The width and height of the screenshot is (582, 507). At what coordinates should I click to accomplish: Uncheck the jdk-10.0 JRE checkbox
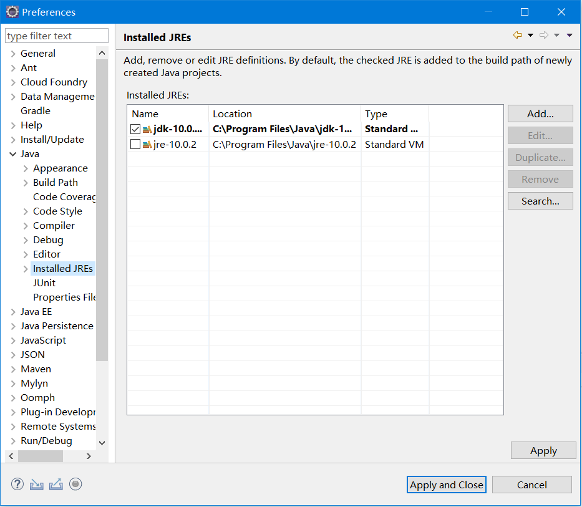(x=135, y=130)
